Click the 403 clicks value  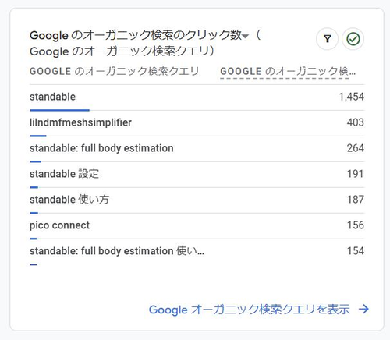tap(356, 122)
